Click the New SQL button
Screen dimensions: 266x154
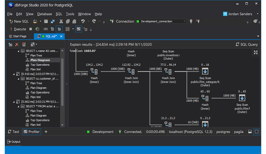(19, 21)
